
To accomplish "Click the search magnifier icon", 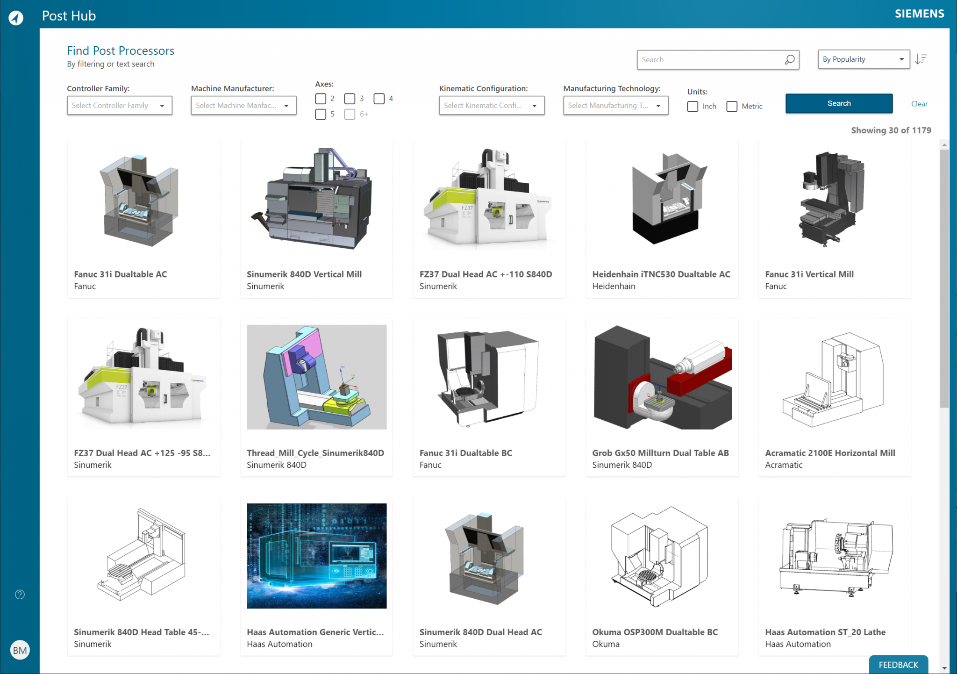I will 790,59.
